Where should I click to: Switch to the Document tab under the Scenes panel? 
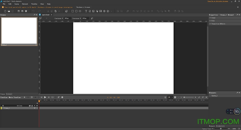pyautogui.click(x=9, y=94)
